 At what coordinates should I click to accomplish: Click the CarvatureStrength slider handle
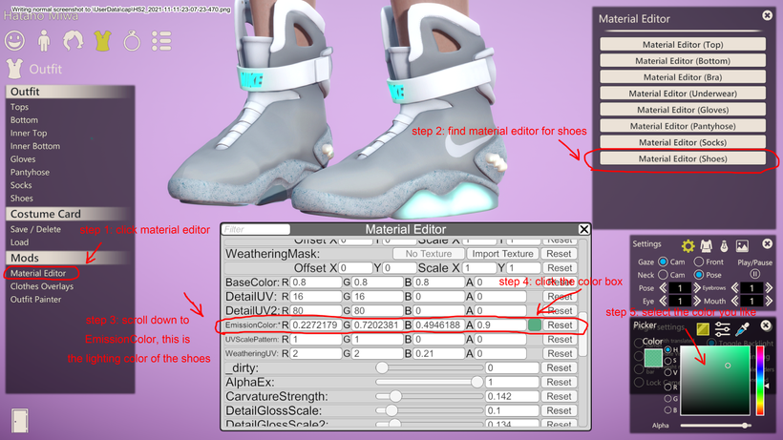click(395, 396)
